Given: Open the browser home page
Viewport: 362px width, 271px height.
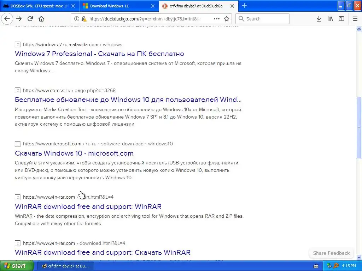Looking at the screenshot, I should [x=41, y=19].
